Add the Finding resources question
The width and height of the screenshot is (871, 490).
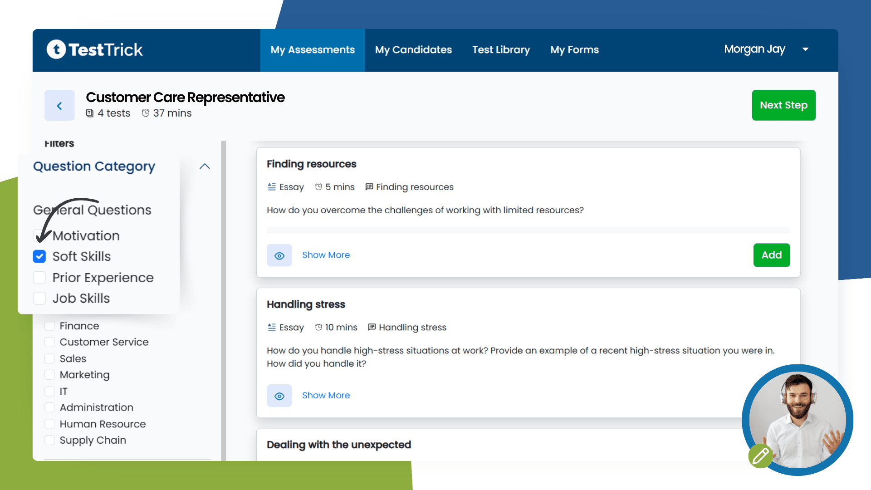pos(771,255)
